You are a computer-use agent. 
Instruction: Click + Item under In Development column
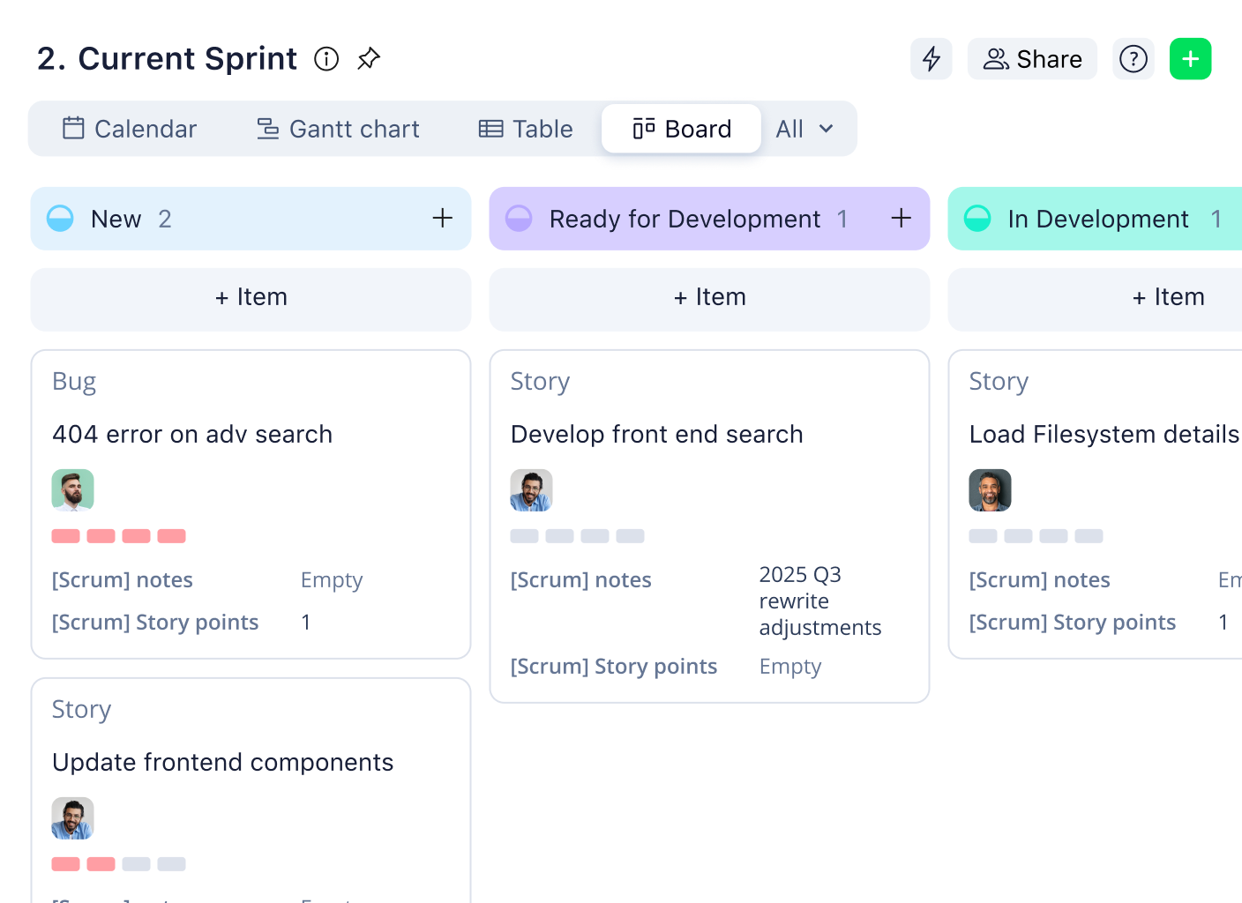click(1168, 298)
